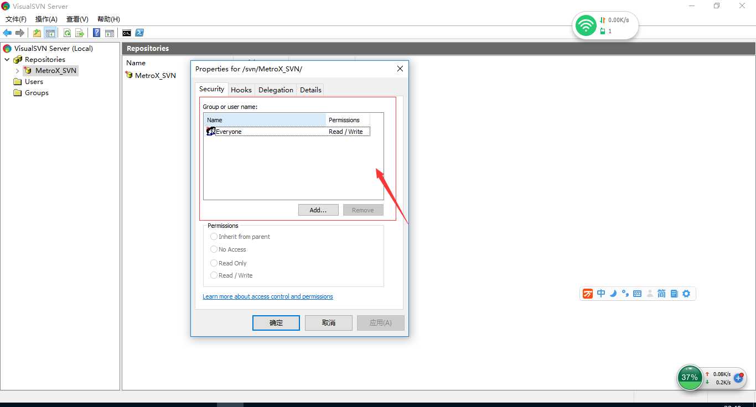Screen dimensions: 756x407
Task: Switch to the Details tab
Action: (x=310, y=90)
